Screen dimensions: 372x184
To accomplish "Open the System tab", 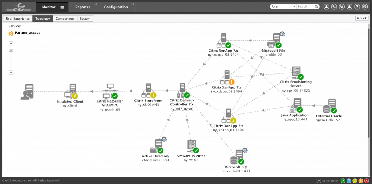I will pyautogui.click(x=85, y=19).
